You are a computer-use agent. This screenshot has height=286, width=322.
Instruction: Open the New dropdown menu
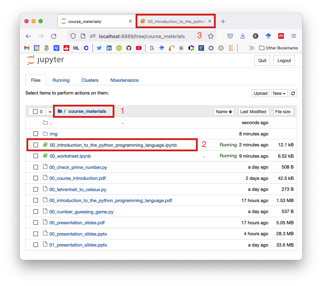click(x=279, y=93)
